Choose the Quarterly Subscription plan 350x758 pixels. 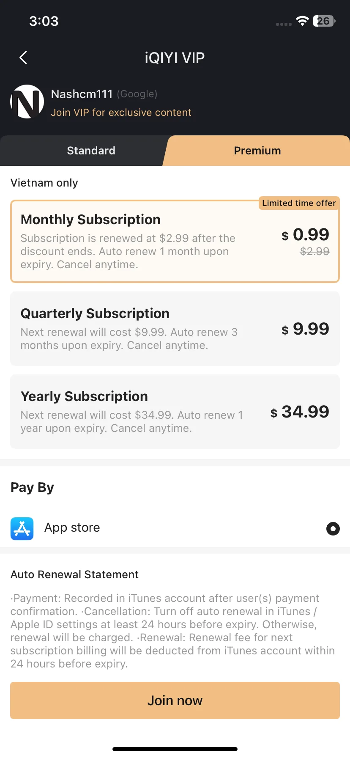(175, 329)
